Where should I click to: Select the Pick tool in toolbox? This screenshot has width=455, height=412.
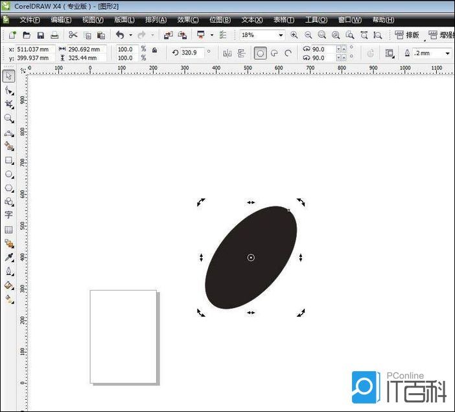tap(9, 77)
